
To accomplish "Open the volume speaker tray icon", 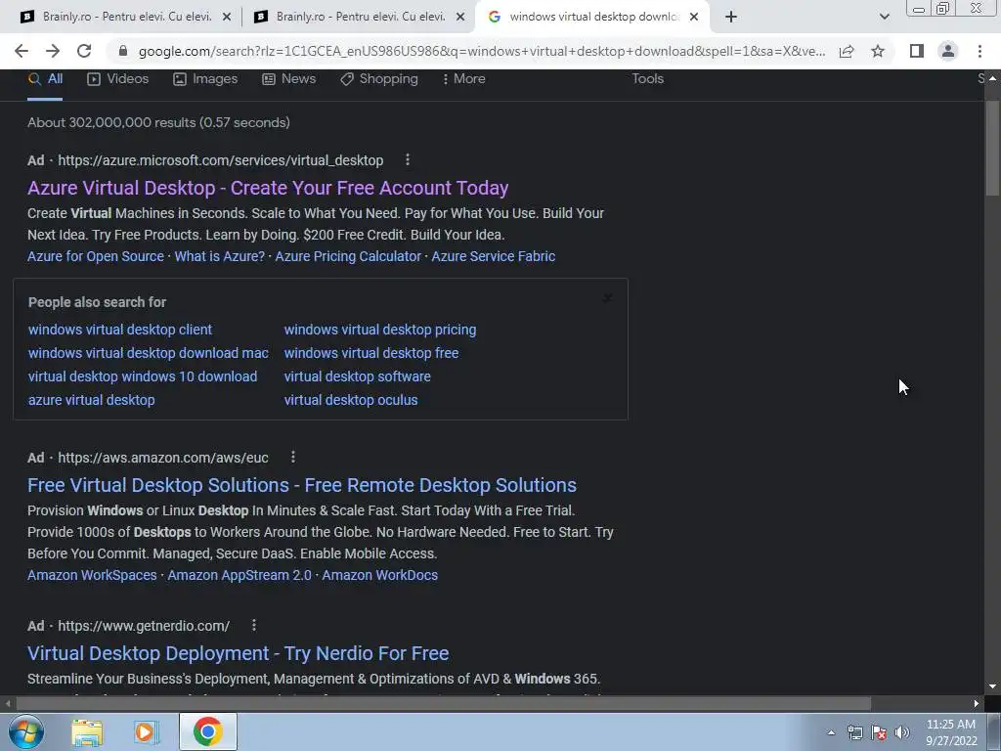I will 902,732.
